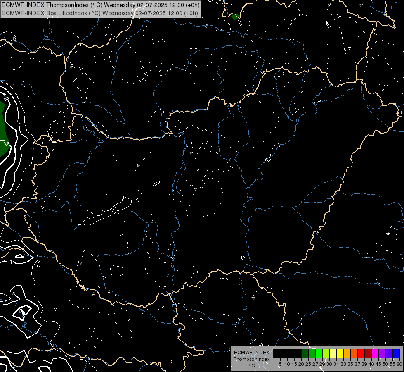Select the medium green 25–27 legend swatch
This screenshot has height=372, width=404.
click(x=312, y=354)
